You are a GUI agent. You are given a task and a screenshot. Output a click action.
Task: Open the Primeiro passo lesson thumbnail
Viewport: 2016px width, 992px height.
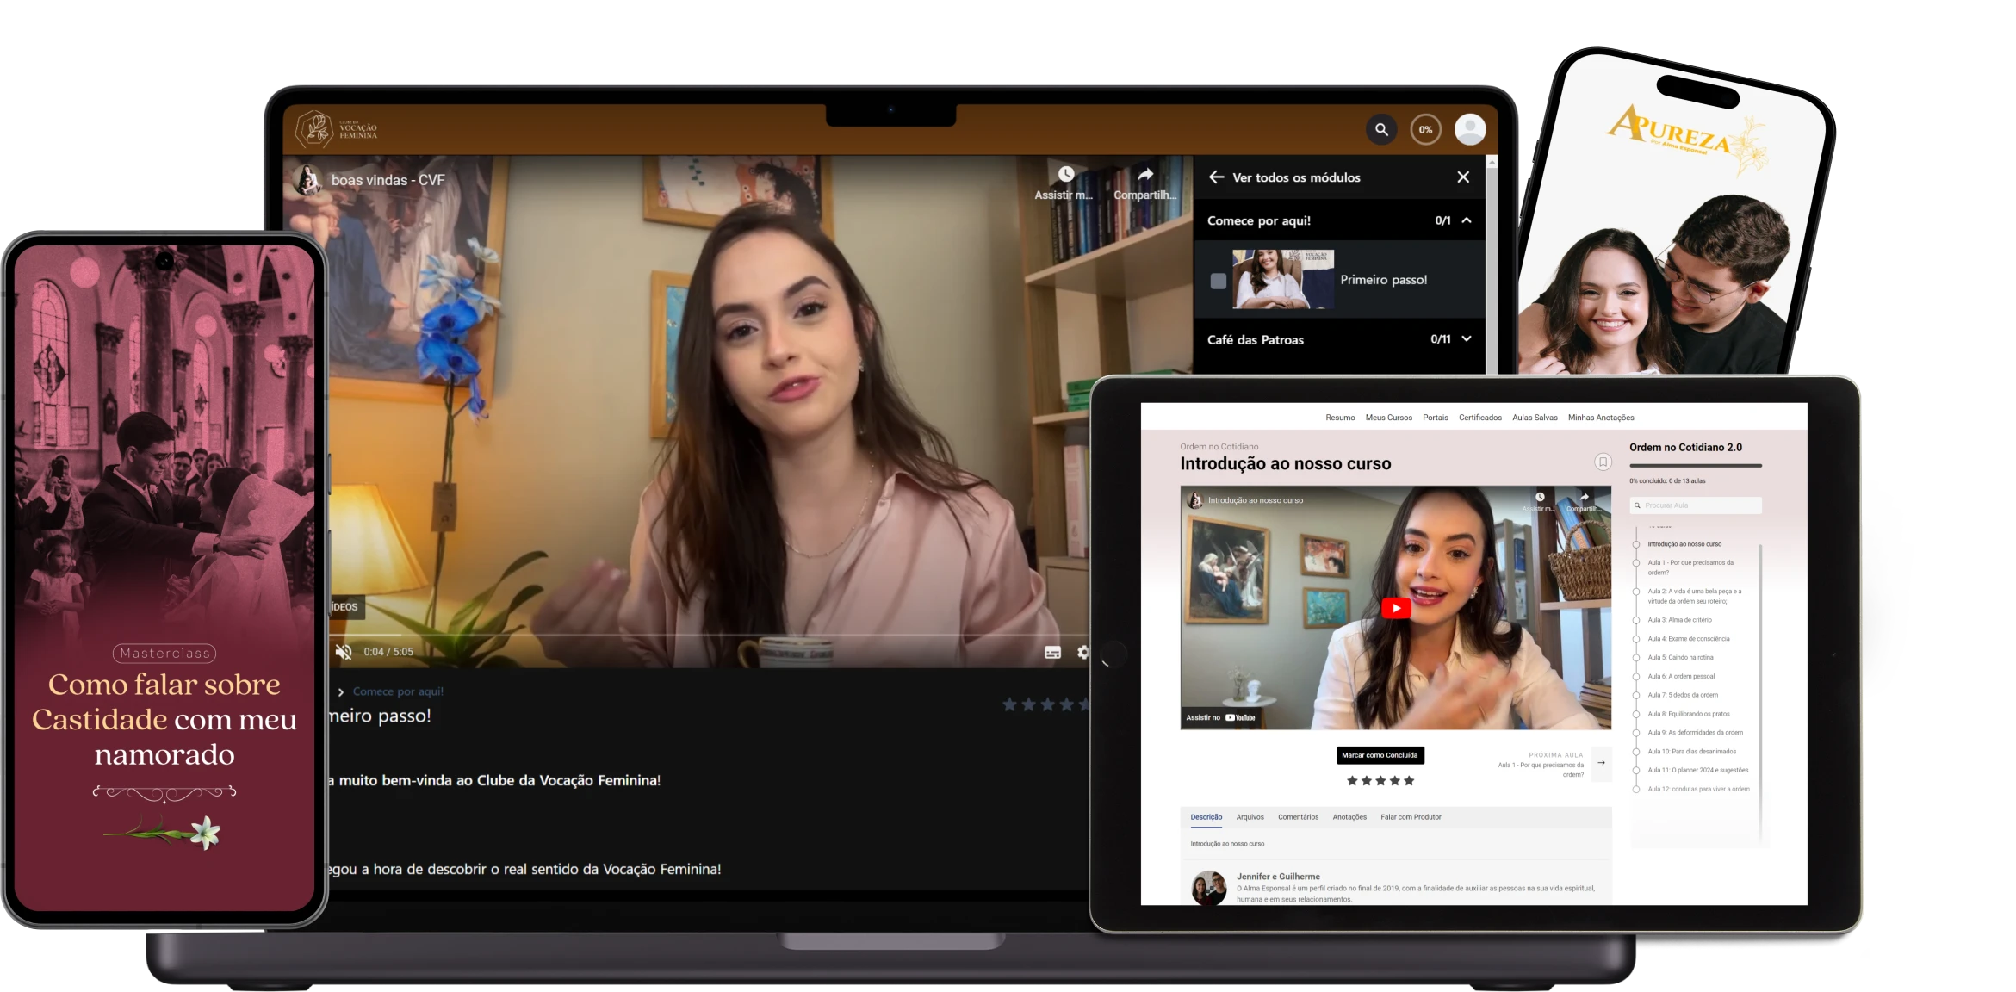[x=1283, y=279]
